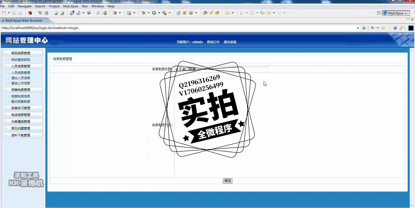Open the New file dropdown arrow

[x=9, y=13]
